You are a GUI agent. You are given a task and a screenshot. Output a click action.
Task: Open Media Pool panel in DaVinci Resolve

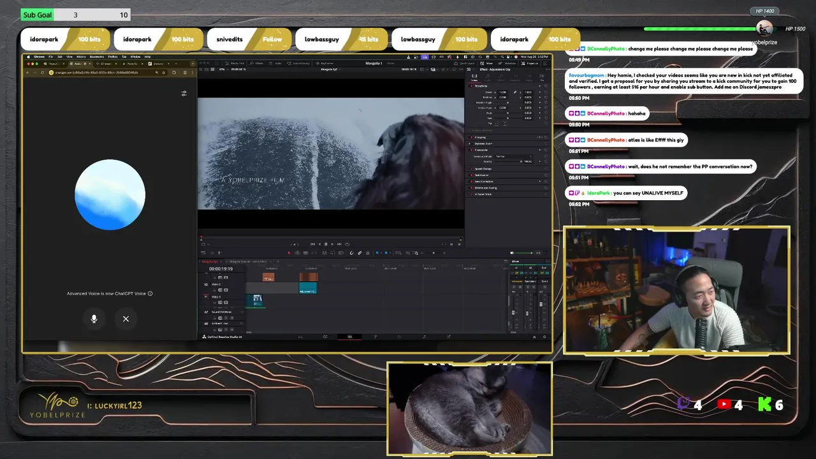(x=234, y=63)
